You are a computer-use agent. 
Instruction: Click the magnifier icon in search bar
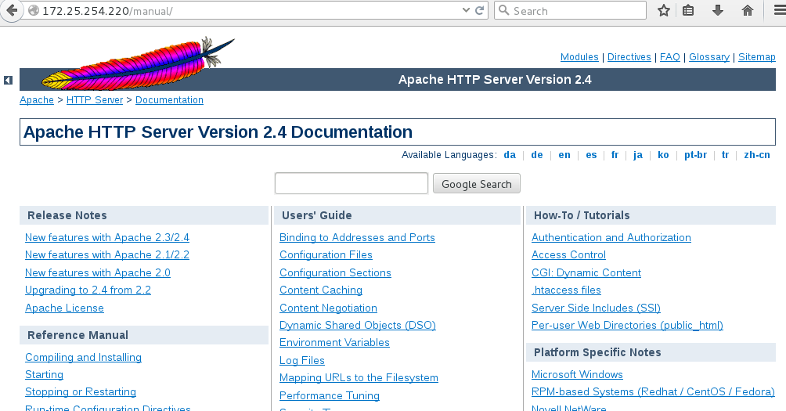pyautogui.click(x=504, y=10)
